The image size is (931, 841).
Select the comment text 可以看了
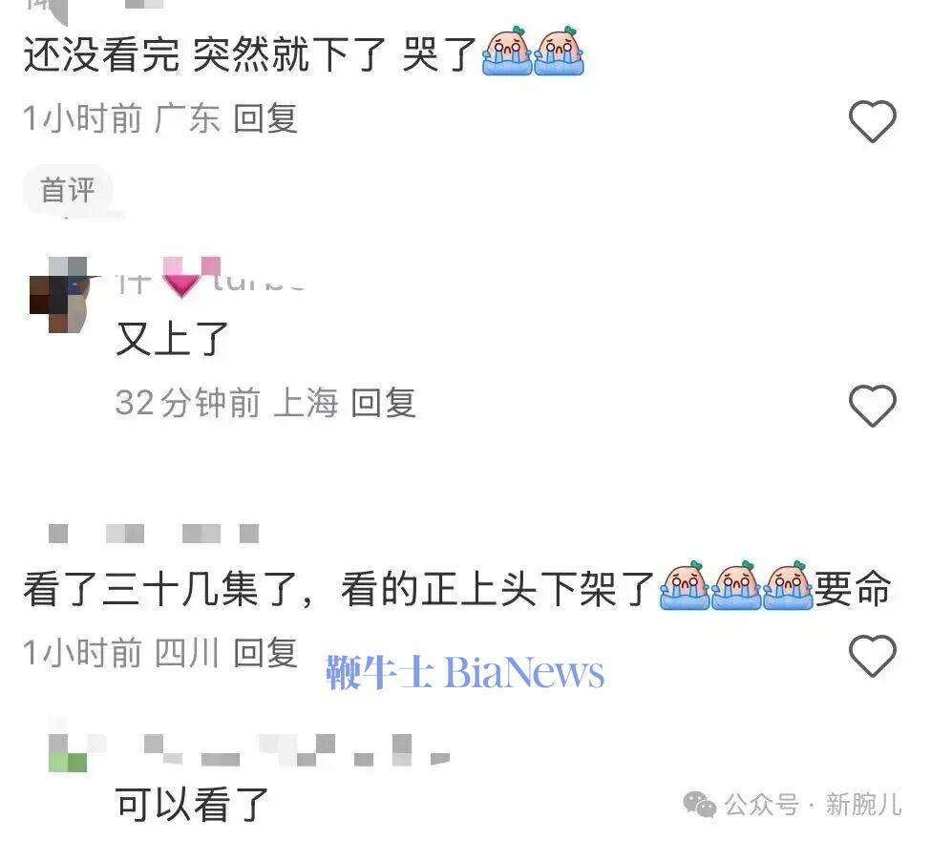(x=192, y=804)
